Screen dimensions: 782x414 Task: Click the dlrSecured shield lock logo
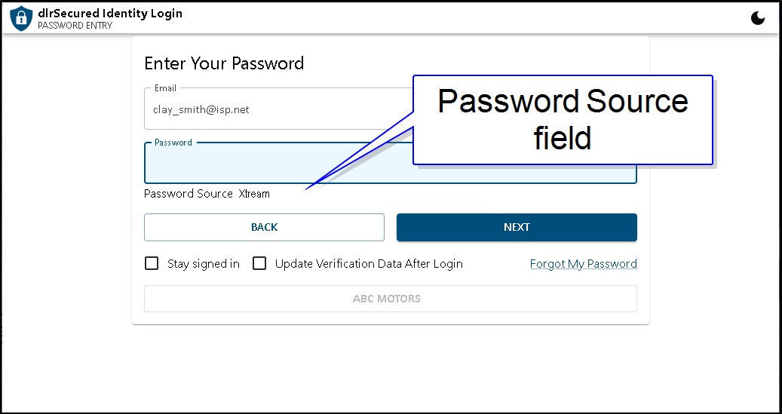[21, 18]
